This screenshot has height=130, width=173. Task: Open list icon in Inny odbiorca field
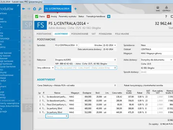click(115, 68)
